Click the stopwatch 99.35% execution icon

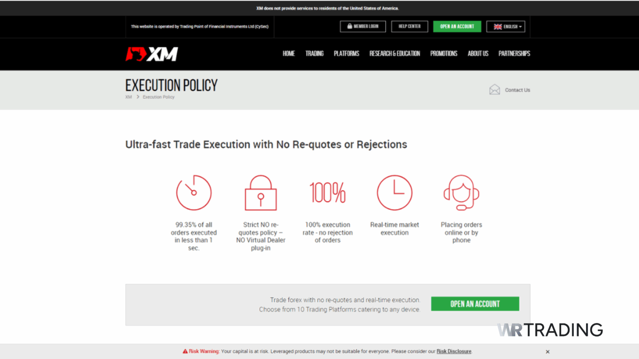[194, 192]
